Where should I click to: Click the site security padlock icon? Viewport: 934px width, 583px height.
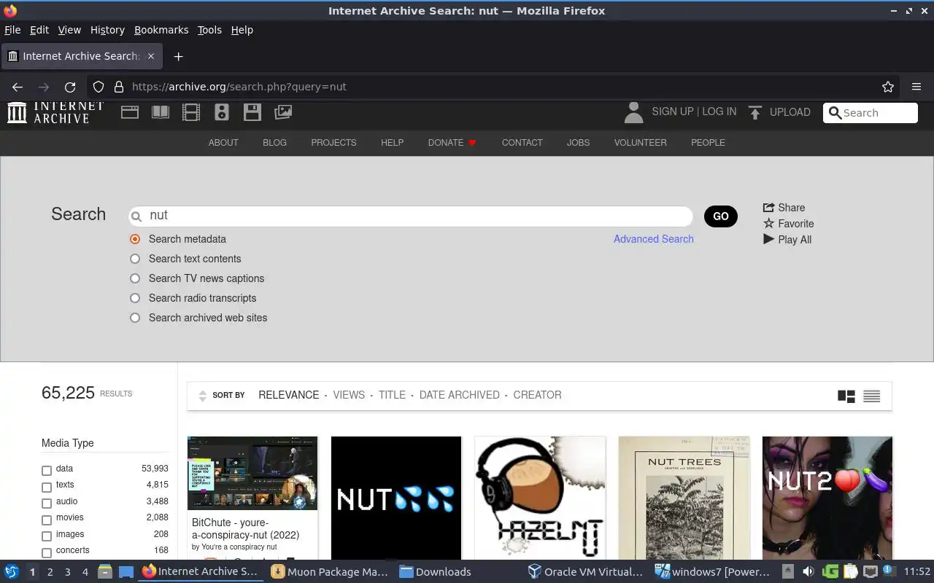(118, 87)
